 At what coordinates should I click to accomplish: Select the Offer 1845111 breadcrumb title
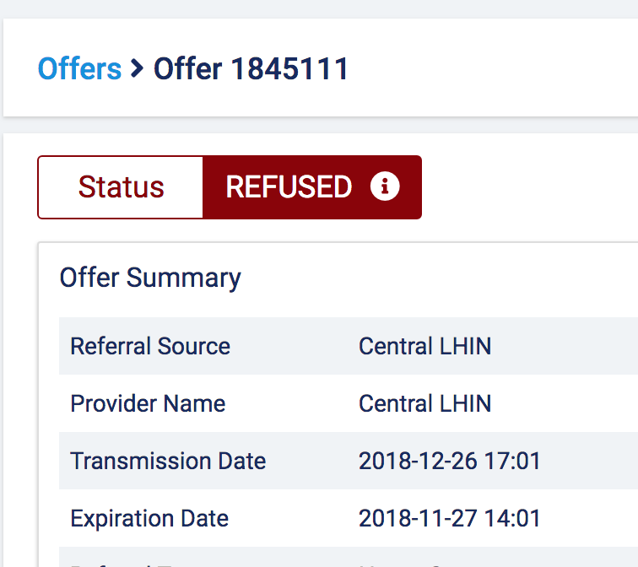tap(251, 68)
